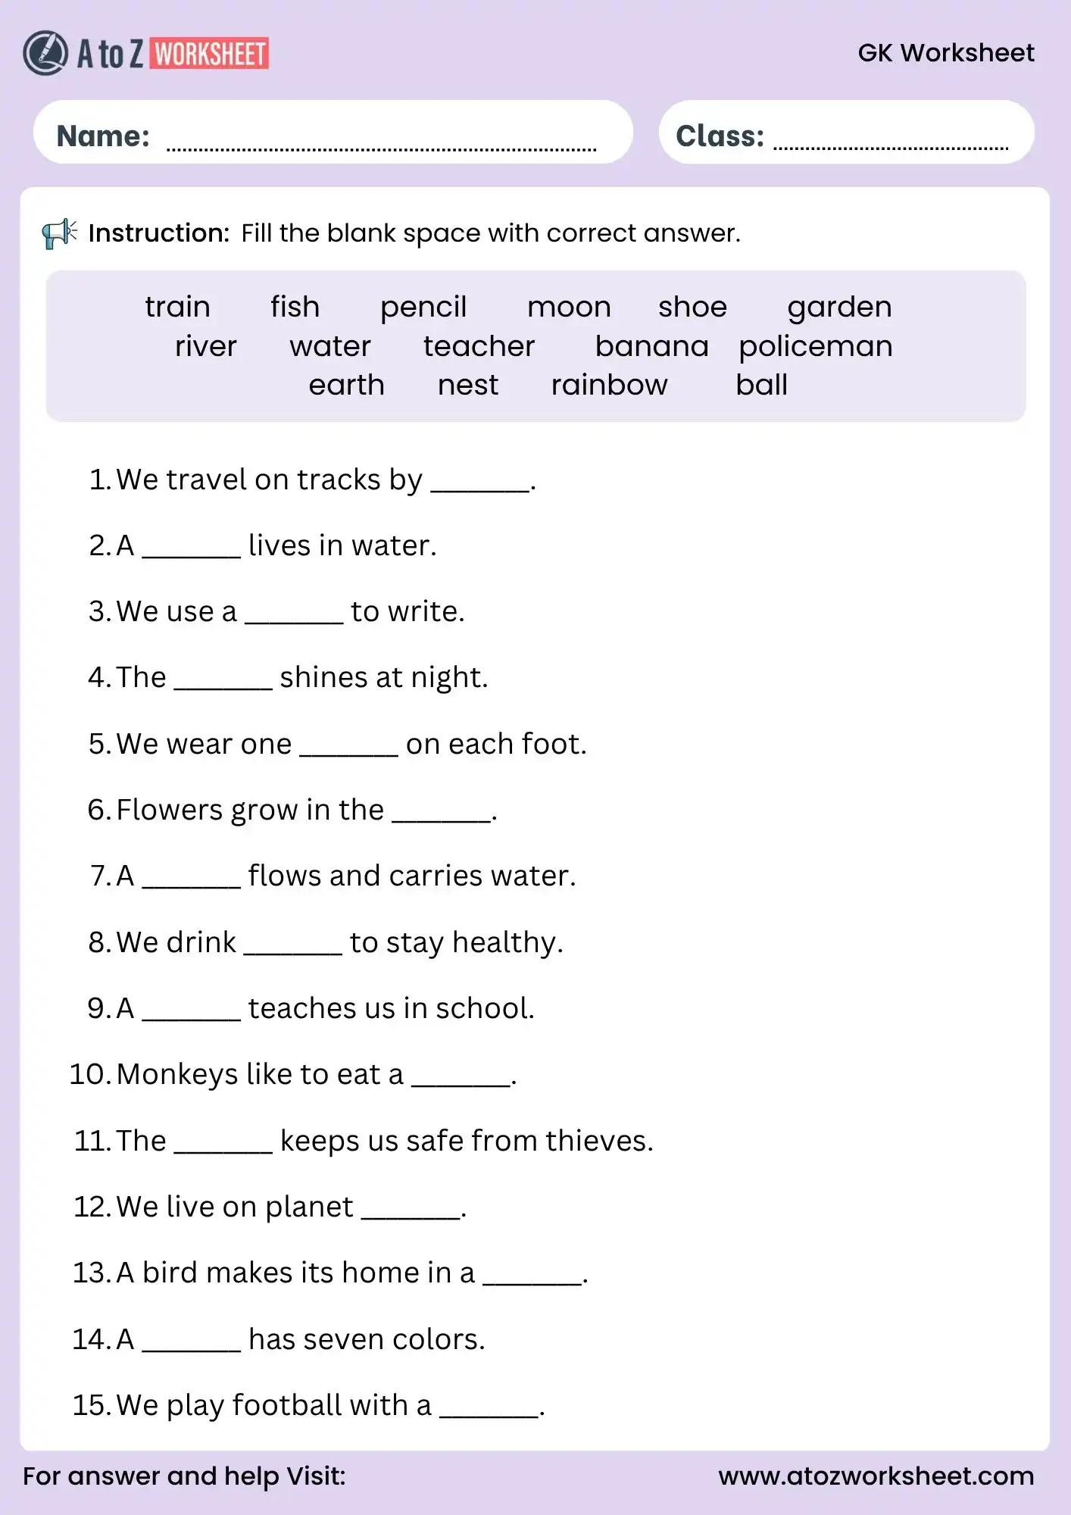Click 'For answer and help Visit:' text
1071x1515 pixels.
click(x=184, y=1476)
